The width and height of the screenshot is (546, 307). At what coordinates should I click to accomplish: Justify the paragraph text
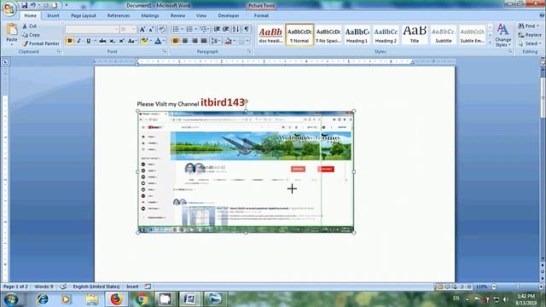(x=204, y=41)
